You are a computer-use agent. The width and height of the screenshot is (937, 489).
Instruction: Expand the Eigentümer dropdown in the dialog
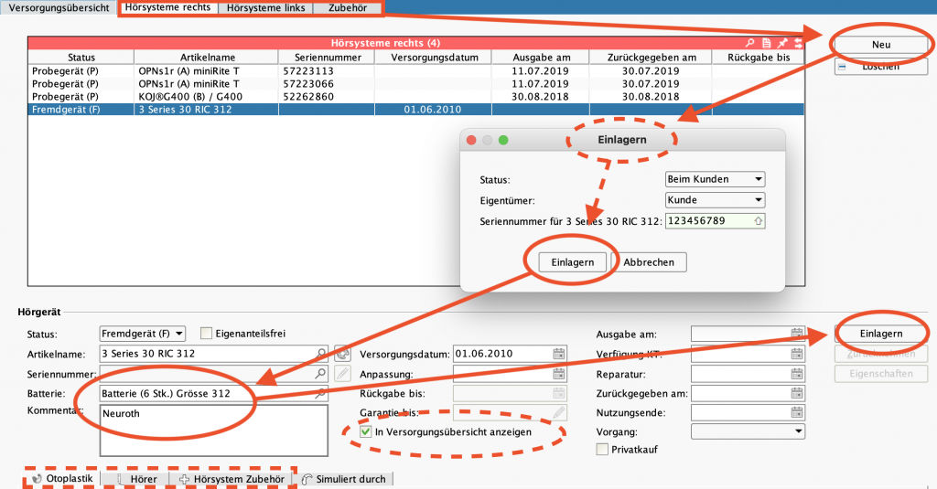tap(715, 199)
